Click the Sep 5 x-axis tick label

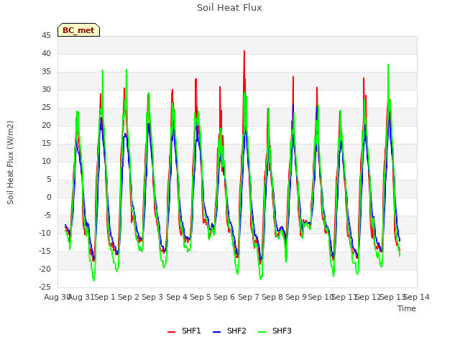coord(201,297)
